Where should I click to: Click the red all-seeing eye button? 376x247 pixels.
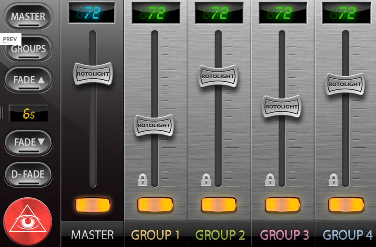[28, 221]
